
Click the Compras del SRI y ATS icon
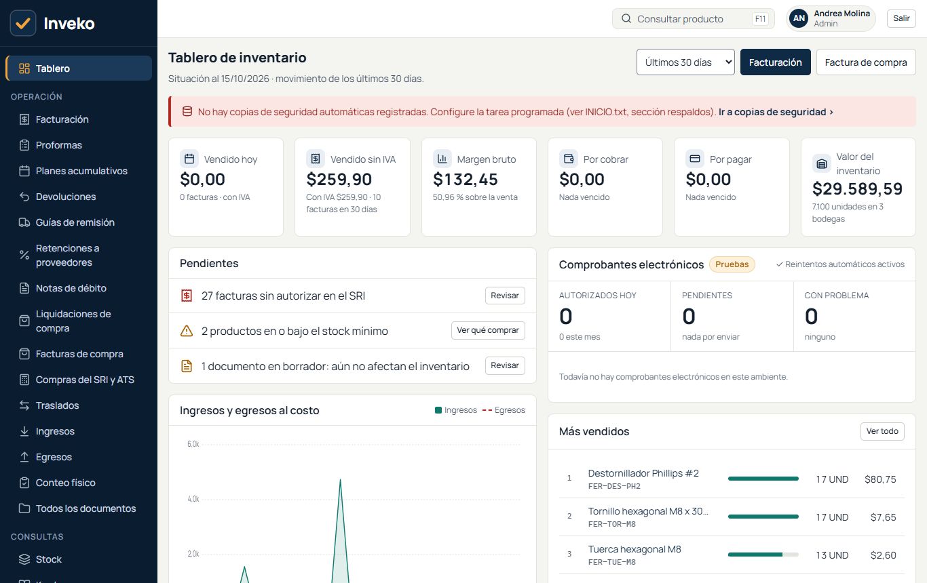pos(24,380)
